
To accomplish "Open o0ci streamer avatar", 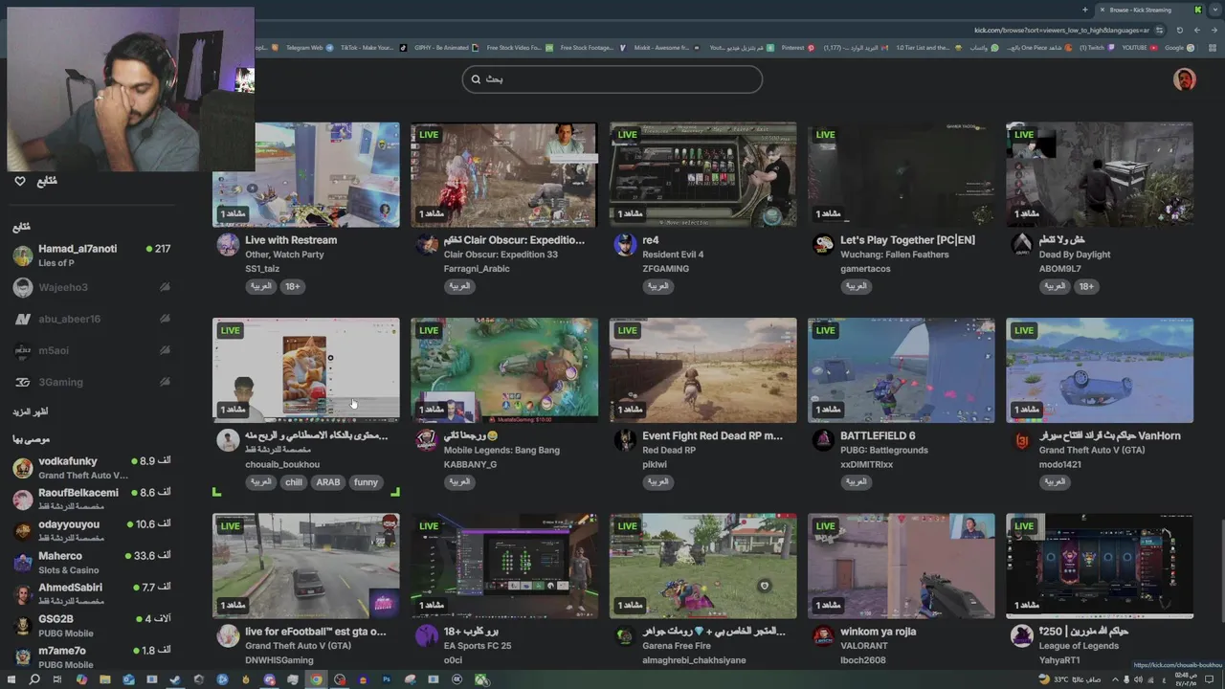I will [427, 636].
